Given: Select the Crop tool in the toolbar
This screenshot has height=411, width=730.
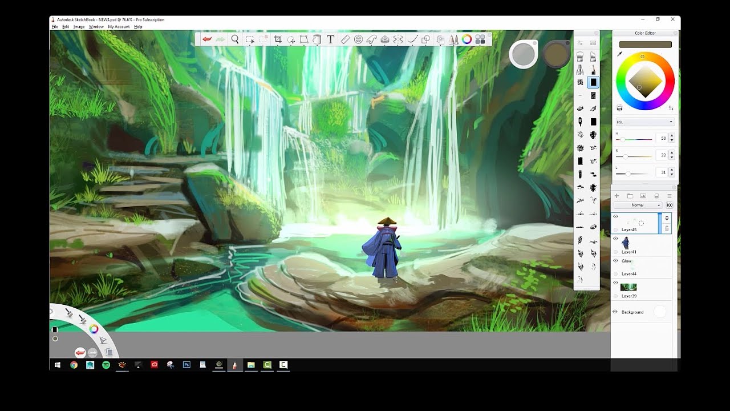Looking at the screenshot, I should 278,39.
